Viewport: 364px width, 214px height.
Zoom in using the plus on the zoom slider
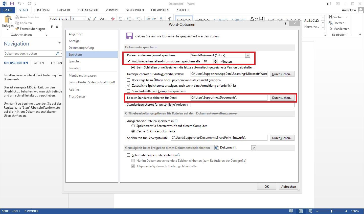[346, 211]
